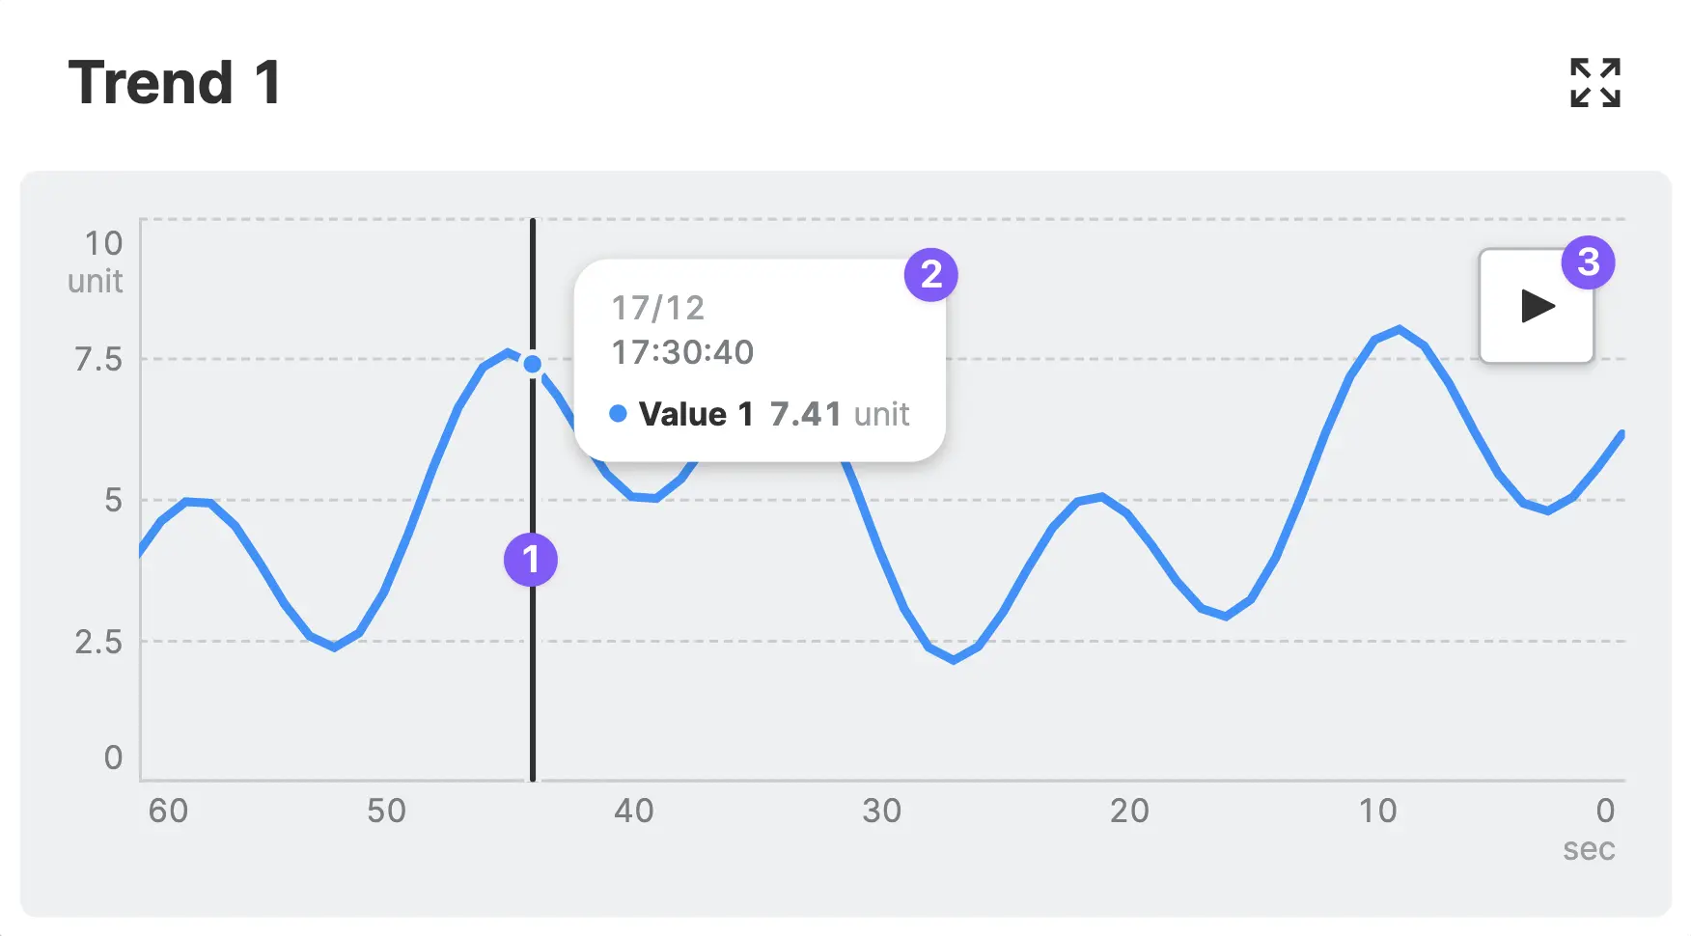This screenshot has height=936, width=1691.
Task: Click the 60 label on the time axis
Action: pos(168,811)
